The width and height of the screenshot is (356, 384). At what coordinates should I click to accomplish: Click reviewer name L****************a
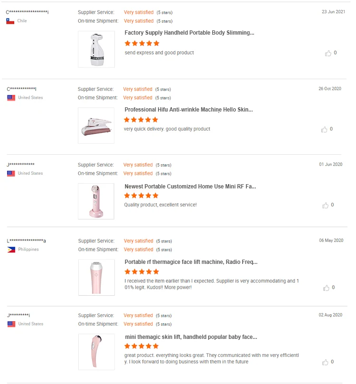pos(27,241)
